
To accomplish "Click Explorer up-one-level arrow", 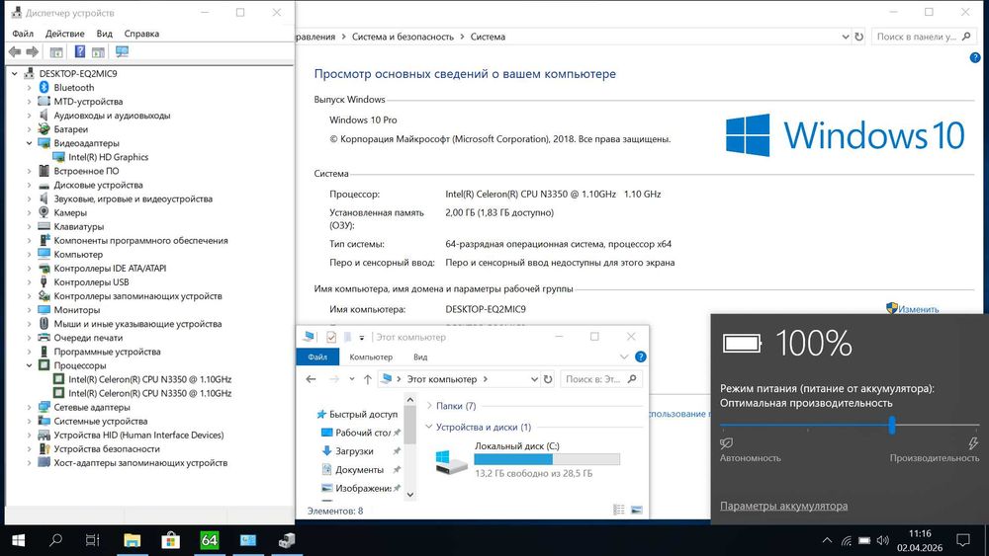I will (368, 379).
